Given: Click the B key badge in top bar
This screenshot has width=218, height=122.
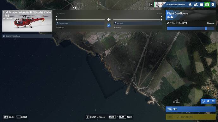Looking at the screenshot, I should [x=151, y=5].
